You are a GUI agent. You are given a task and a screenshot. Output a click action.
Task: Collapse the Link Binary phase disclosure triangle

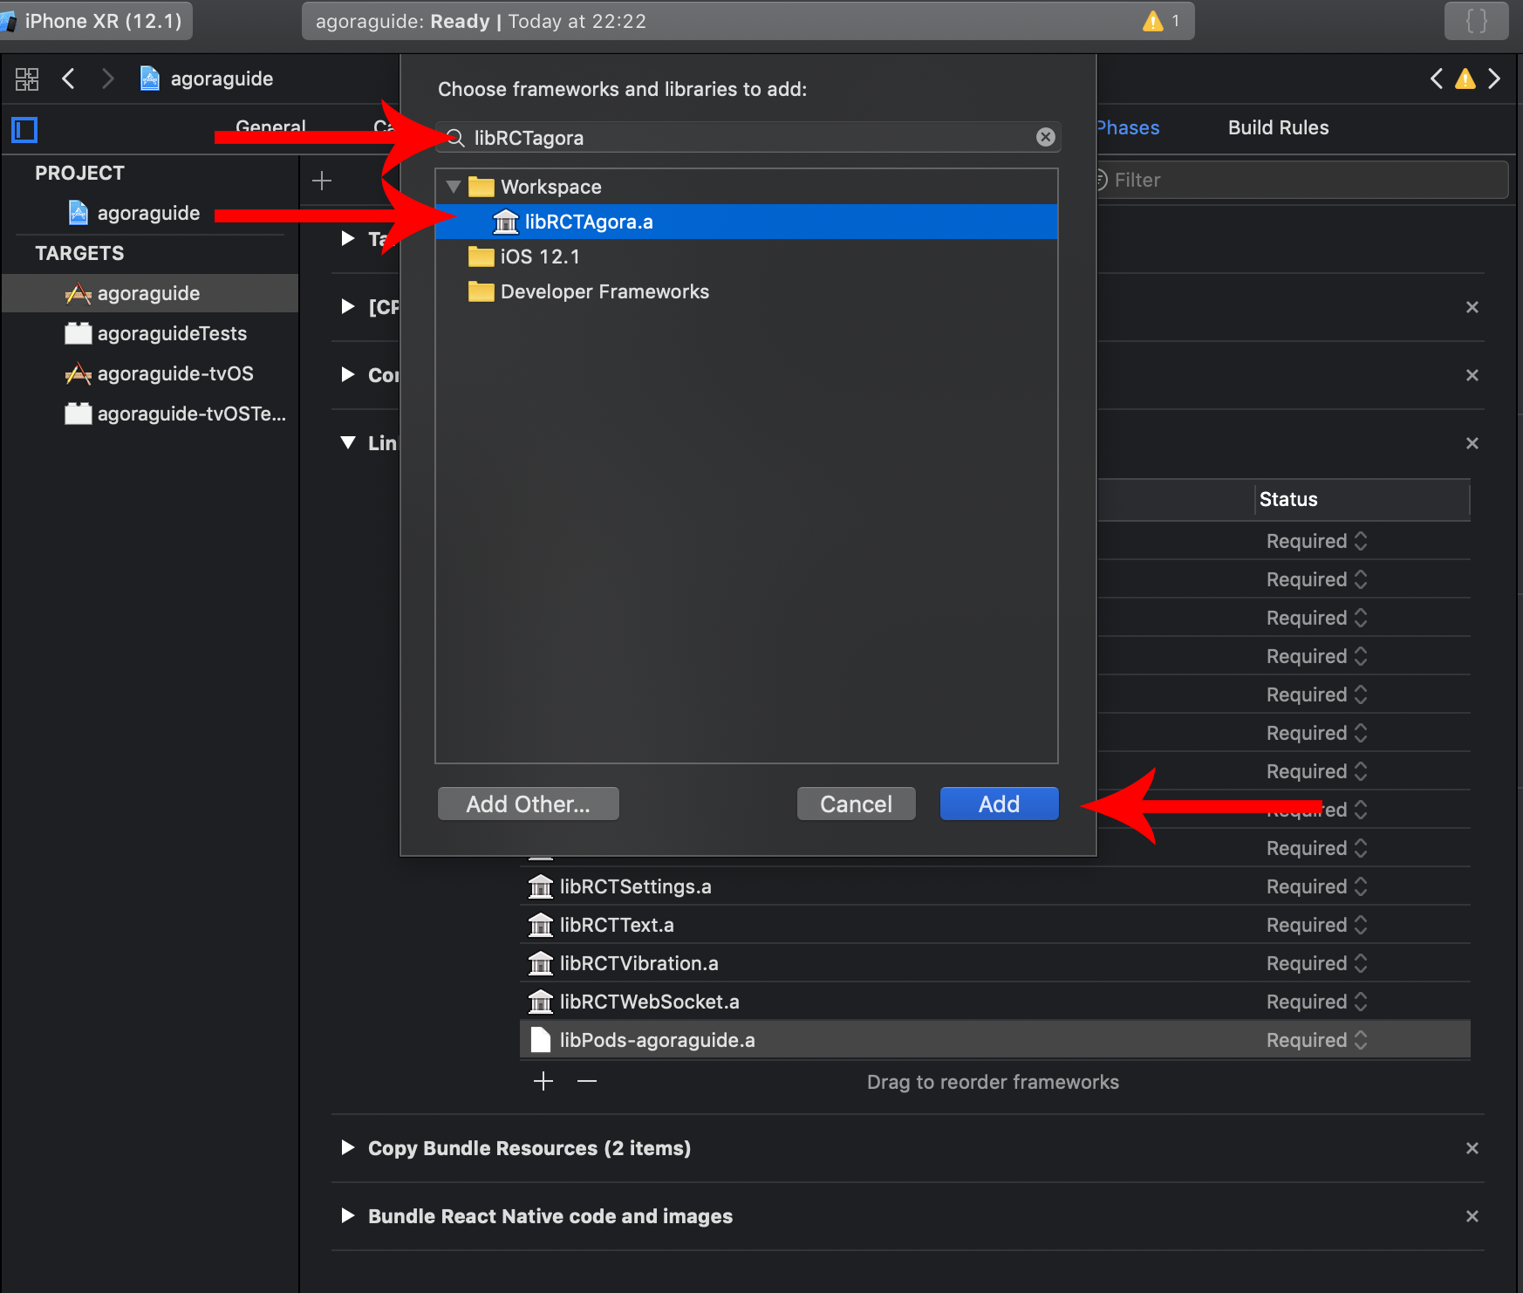(x=348, y=442)
